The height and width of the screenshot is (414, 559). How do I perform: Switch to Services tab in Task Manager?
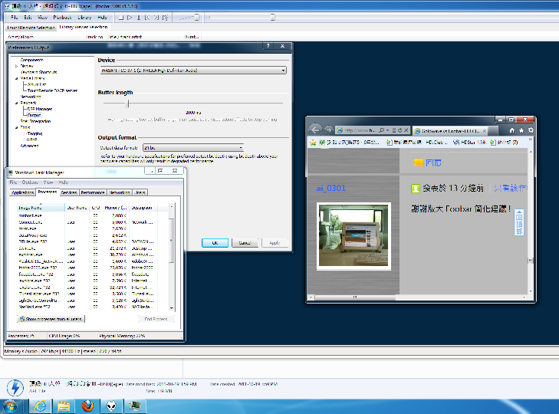tap(69, 192)
